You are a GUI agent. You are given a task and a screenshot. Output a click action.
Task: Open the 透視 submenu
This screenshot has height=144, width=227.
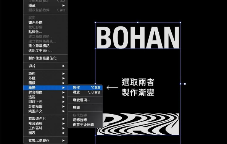click(x=45, y=97)
